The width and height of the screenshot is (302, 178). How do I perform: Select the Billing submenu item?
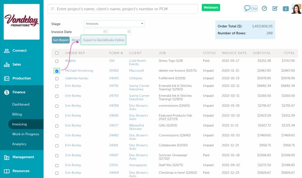coord(17,114)
